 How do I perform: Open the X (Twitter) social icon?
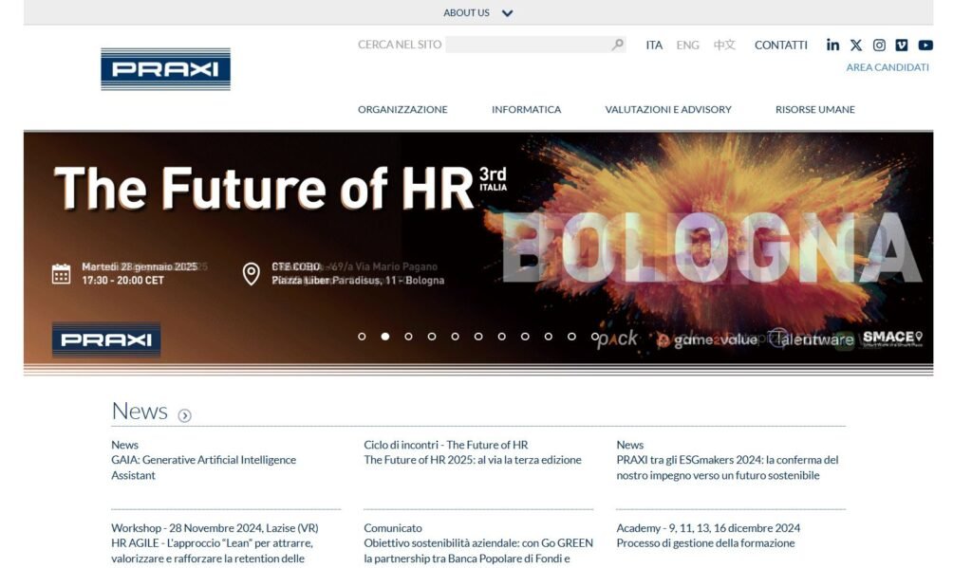[x=856, y=46]
